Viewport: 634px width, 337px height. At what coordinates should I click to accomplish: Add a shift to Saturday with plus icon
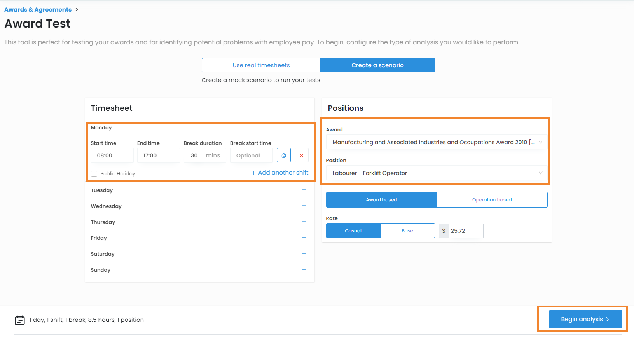point(304,253)
